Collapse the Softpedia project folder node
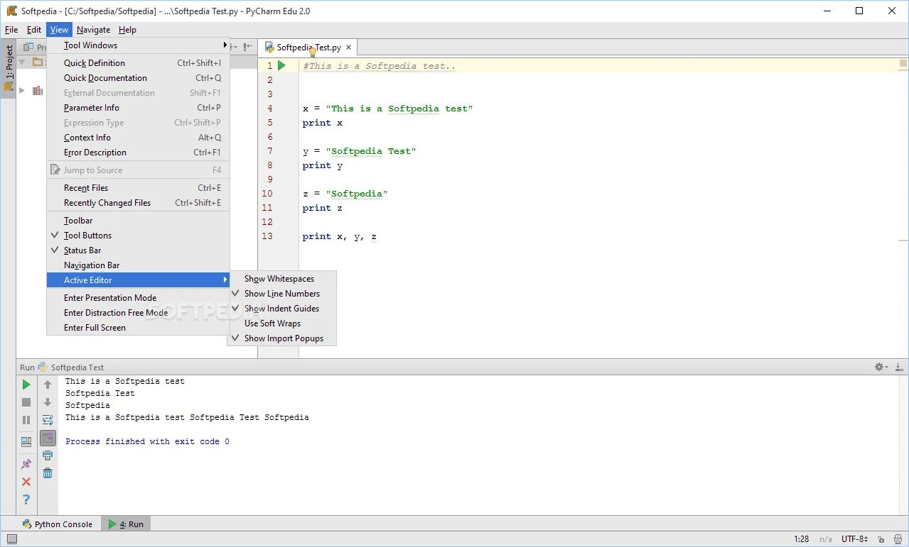The height and width of the screenshot is (547, 909). (x=22, y=62)
